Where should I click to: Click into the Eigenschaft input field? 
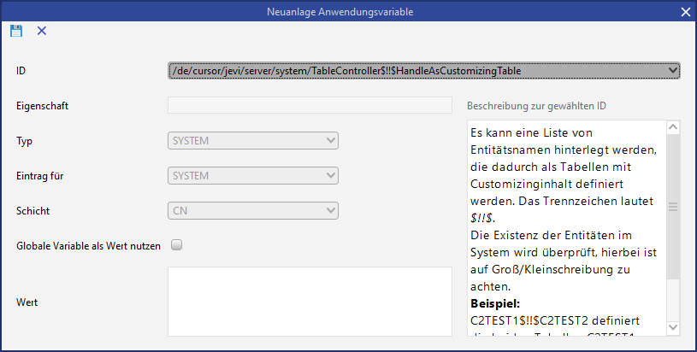pyautogui.click(x=310, y=106)
